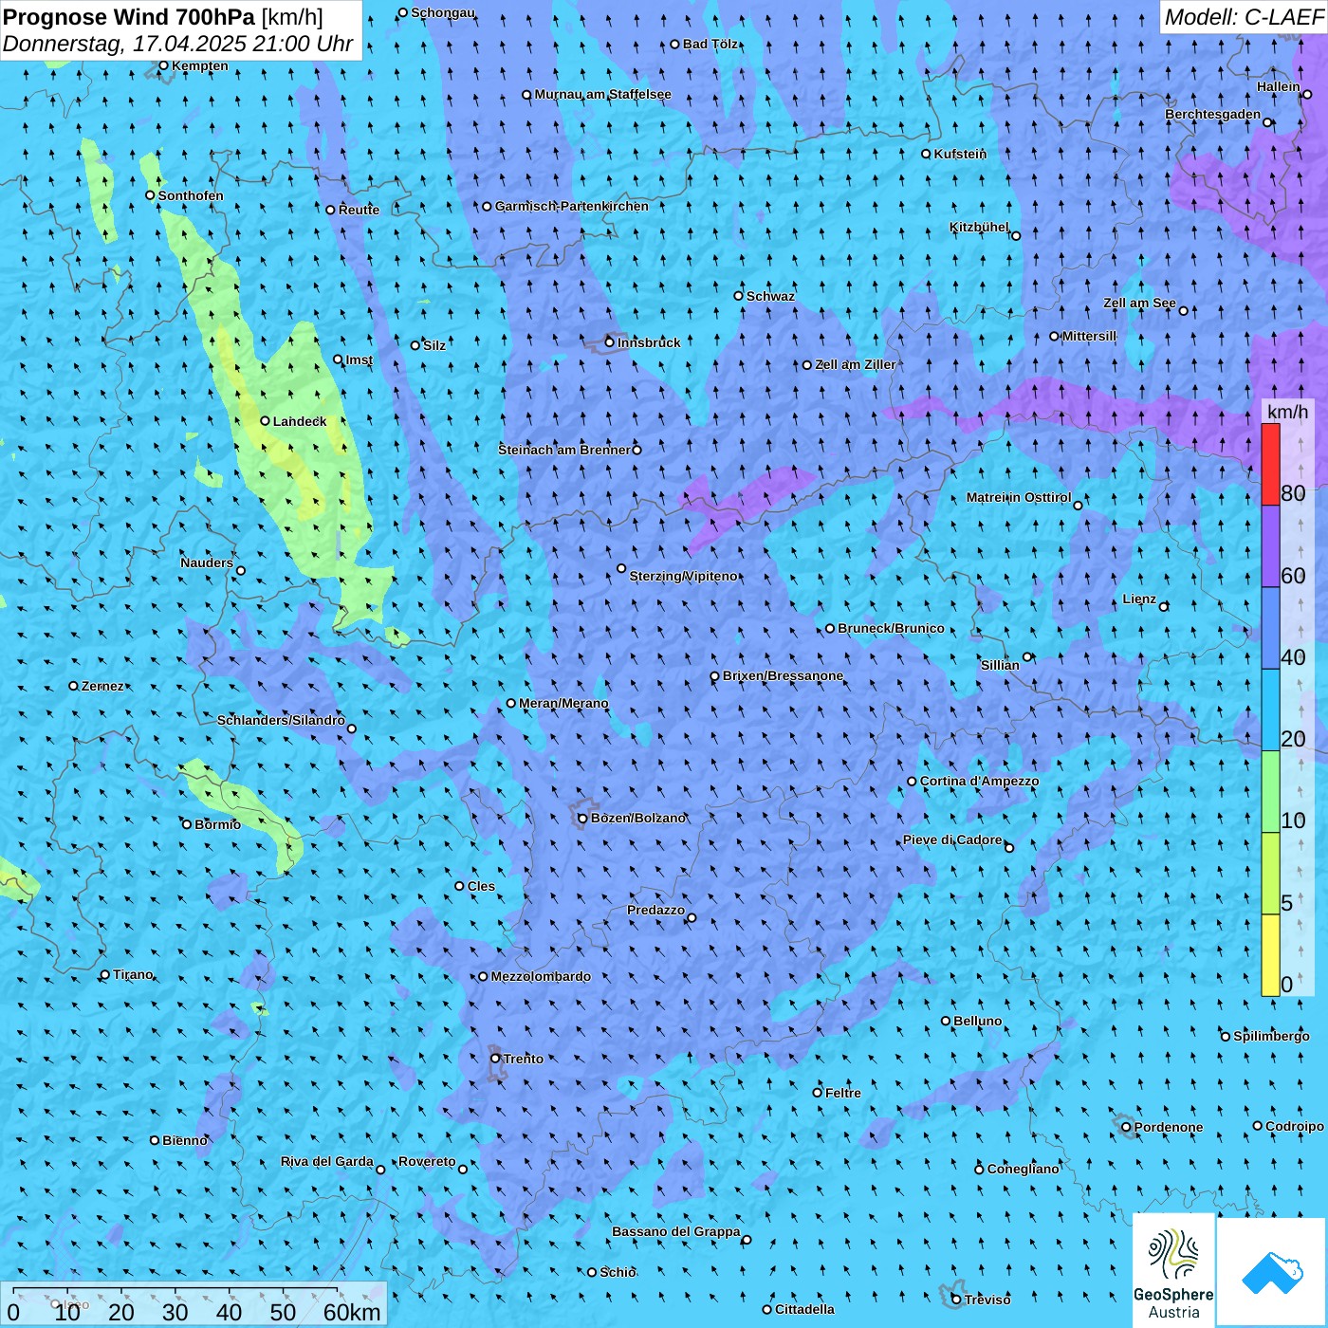Click the green 10-20 km/h legend color
1328x1328 pixels.
[1270, 791]
